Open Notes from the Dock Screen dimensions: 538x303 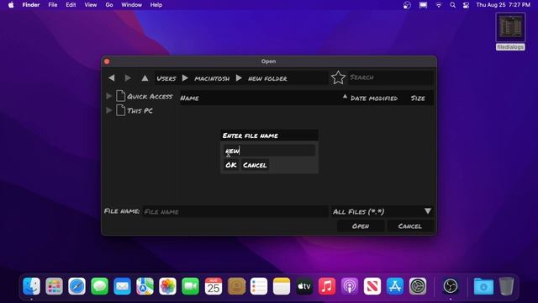282,286
